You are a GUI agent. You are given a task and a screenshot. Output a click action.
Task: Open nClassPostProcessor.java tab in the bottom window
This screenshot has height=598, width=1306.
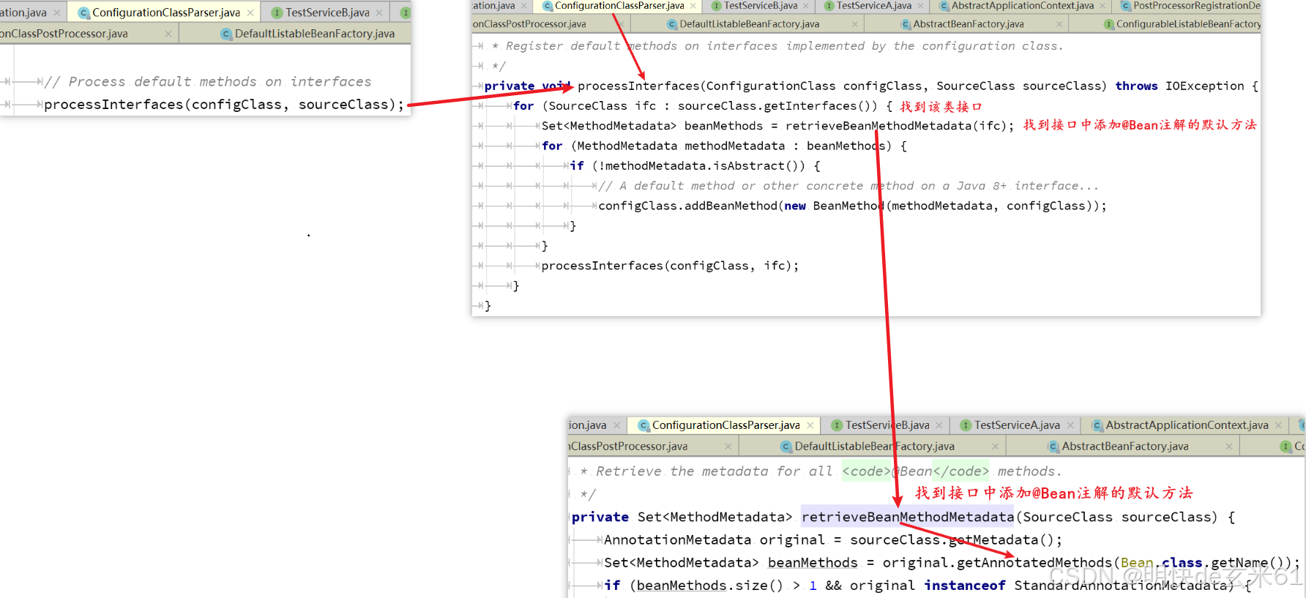click(628, 446)
